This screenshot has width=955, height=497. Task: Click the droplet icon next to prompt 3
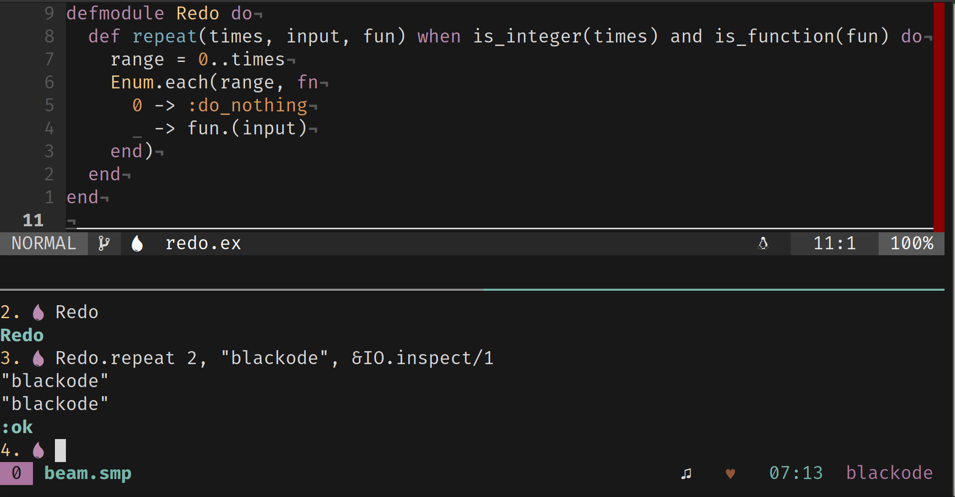pyautogui.click(x=38, y=358)
